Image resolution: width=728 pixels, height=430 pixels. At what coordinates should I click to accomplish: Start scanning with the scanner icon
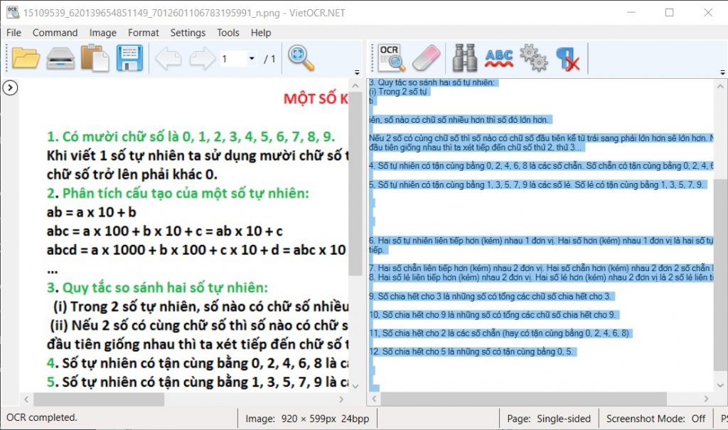click(x=60, y=58)
